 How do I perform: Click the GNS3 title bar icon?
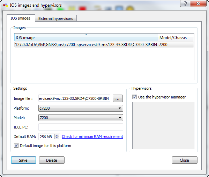(x=6, y=5)
